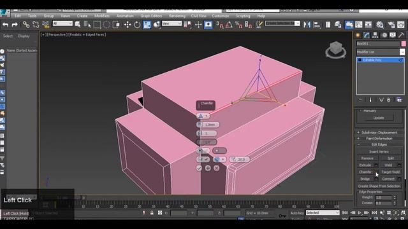Confirm chamfer with OK checkmark in caddy
This screenshot has width=408, height=229.
coord(199,168)
